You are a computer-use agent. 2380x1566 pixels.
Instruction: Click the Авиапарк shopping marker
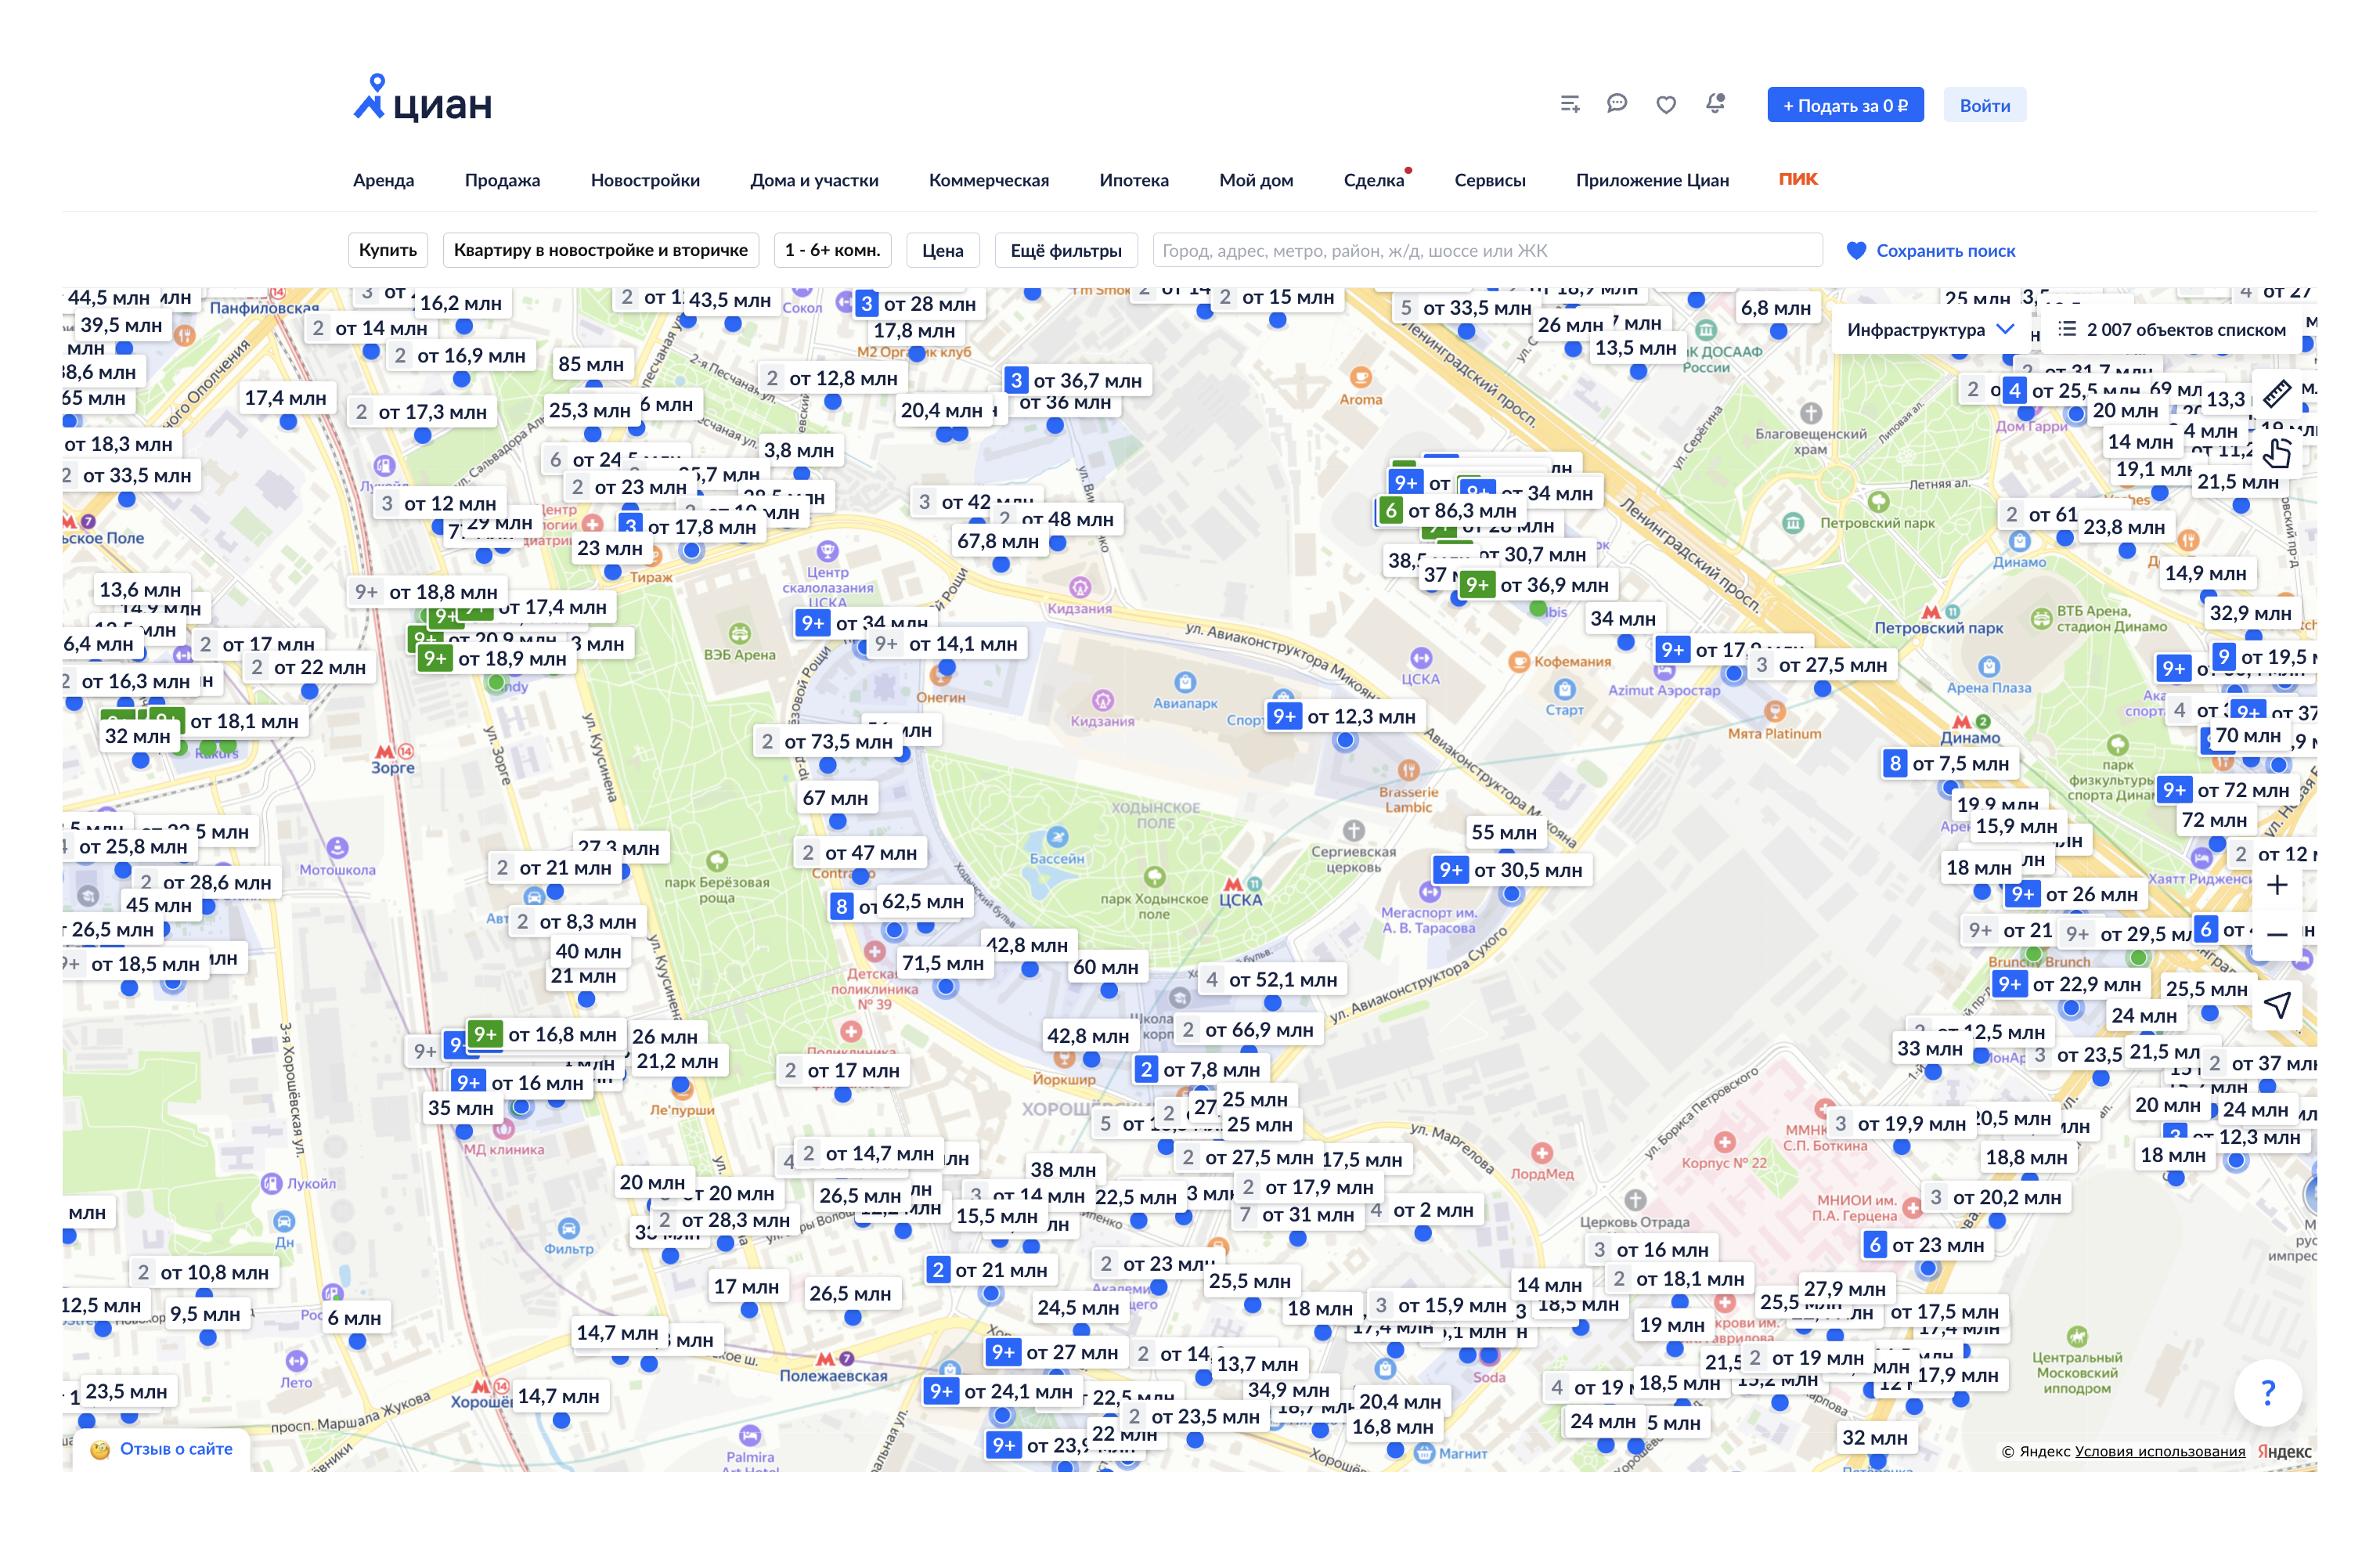coord(1185,682)
